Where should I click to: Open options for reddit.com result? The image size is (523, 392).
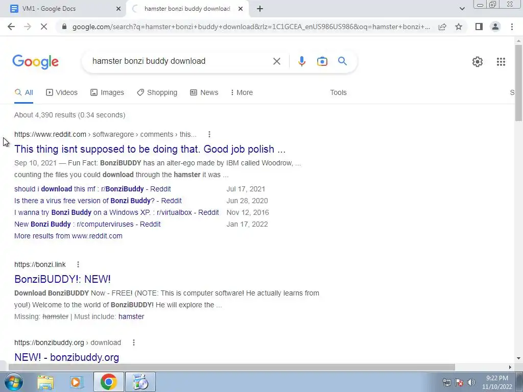click(209, 134)
